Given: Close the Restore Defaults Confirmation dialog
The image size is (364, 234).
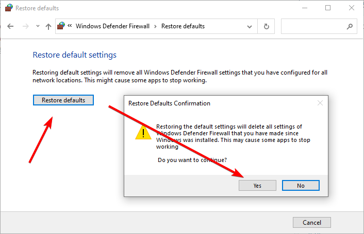Looking at the screenshot, I should (320, 103).
